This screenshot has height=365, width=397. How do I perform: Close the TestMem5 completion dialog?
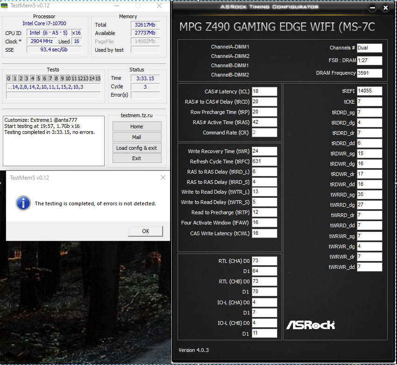coord(163,177)
